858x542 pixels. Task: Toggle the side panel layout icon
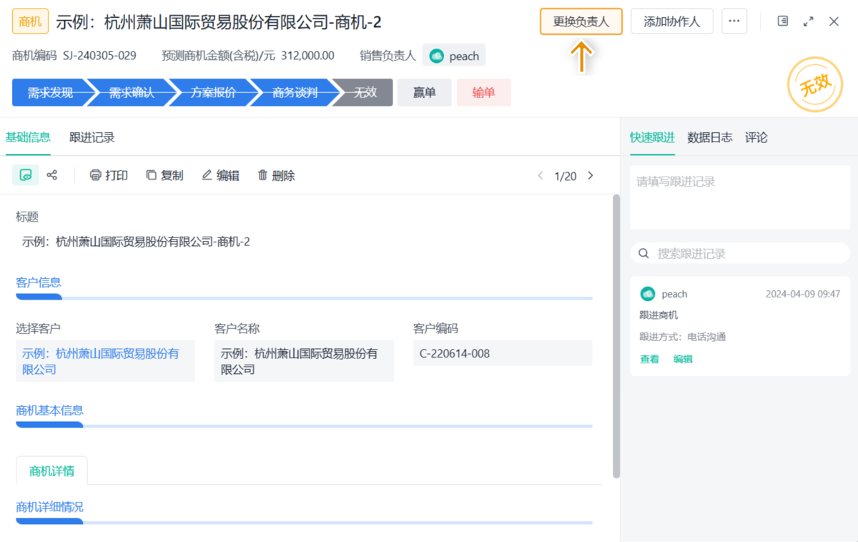pyautogui.click(x=783, y=21)
